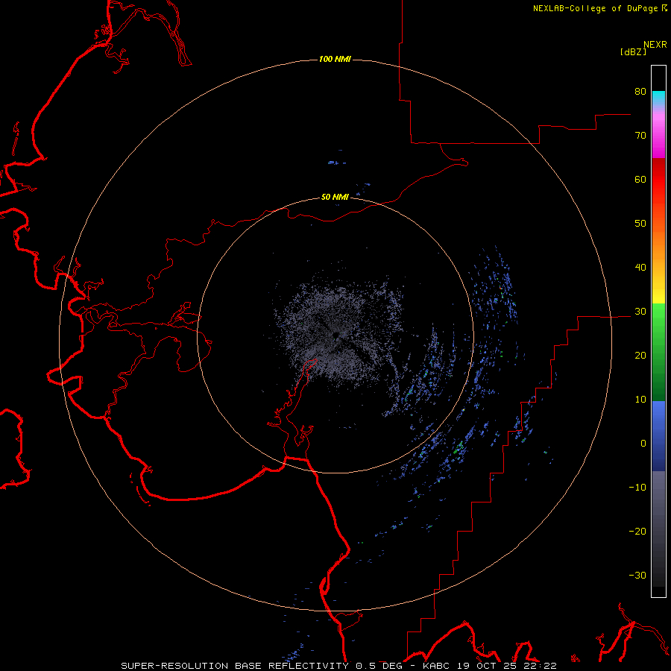Click the 80 dBZ scale value
671x671 pixels.
tap(640, 92)
